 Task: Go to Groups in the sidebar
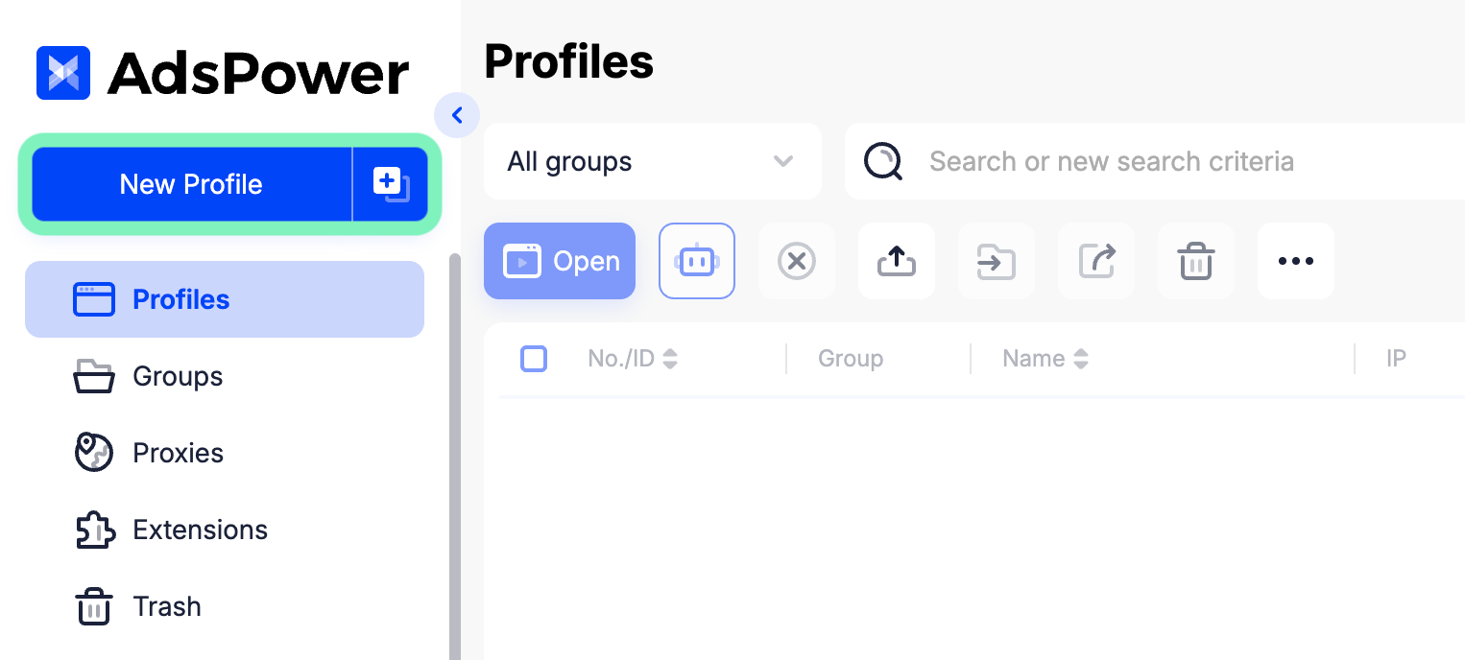coord(178,376)
